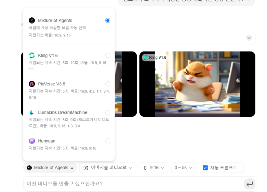Click the Mixture-of-Agents model name

[x=55, y=21]
